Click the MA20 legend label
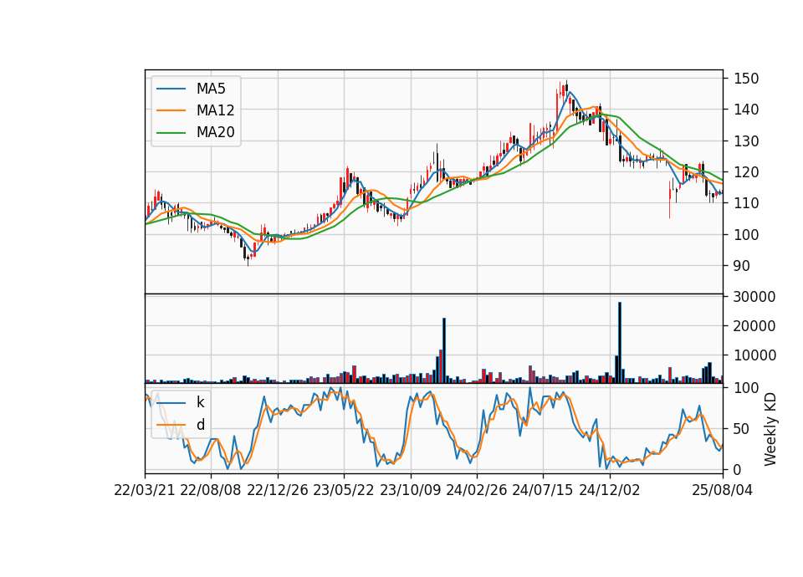This screenshot has height=577, width=803. click(215, 133)
